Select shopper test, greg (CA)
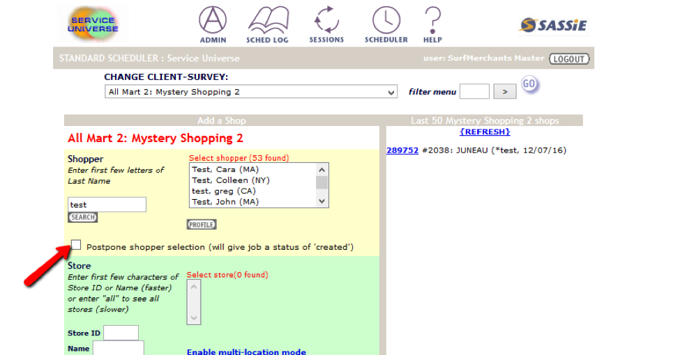 (x=224, y=191)
